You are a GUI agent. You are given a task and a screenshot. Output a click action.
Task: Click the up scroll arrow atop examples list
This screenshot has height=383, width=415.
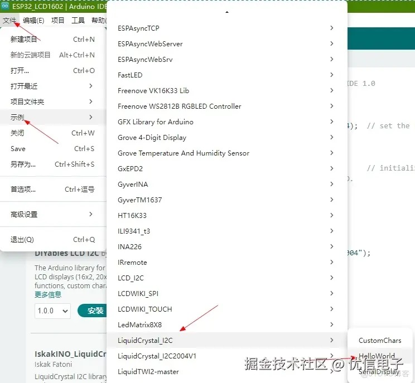(x=227, y=12)
